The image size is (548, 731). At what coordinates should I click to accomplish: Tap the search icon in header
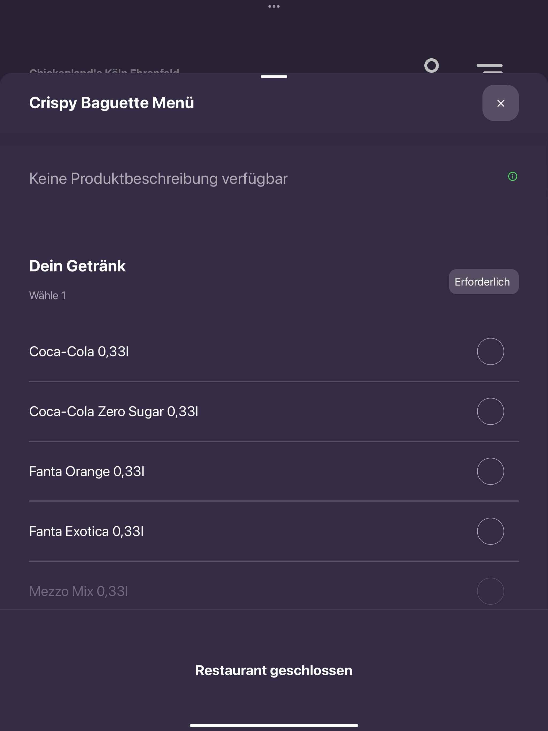tap(431, 66)
